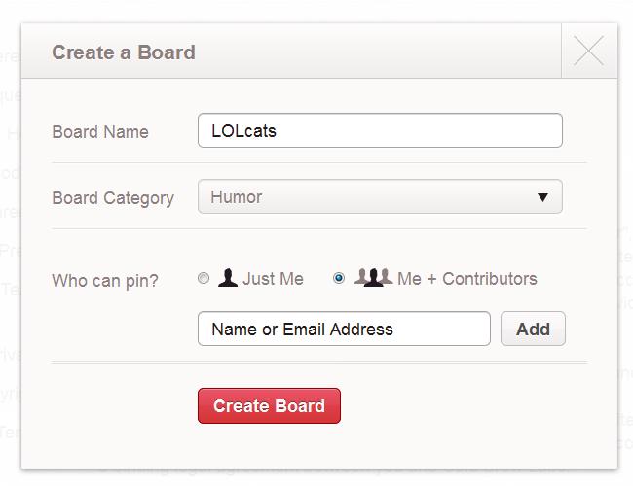Click the Board Name label
Image resolution: width=633 pixels, height=486 pixels.
(x=100, y=132)
